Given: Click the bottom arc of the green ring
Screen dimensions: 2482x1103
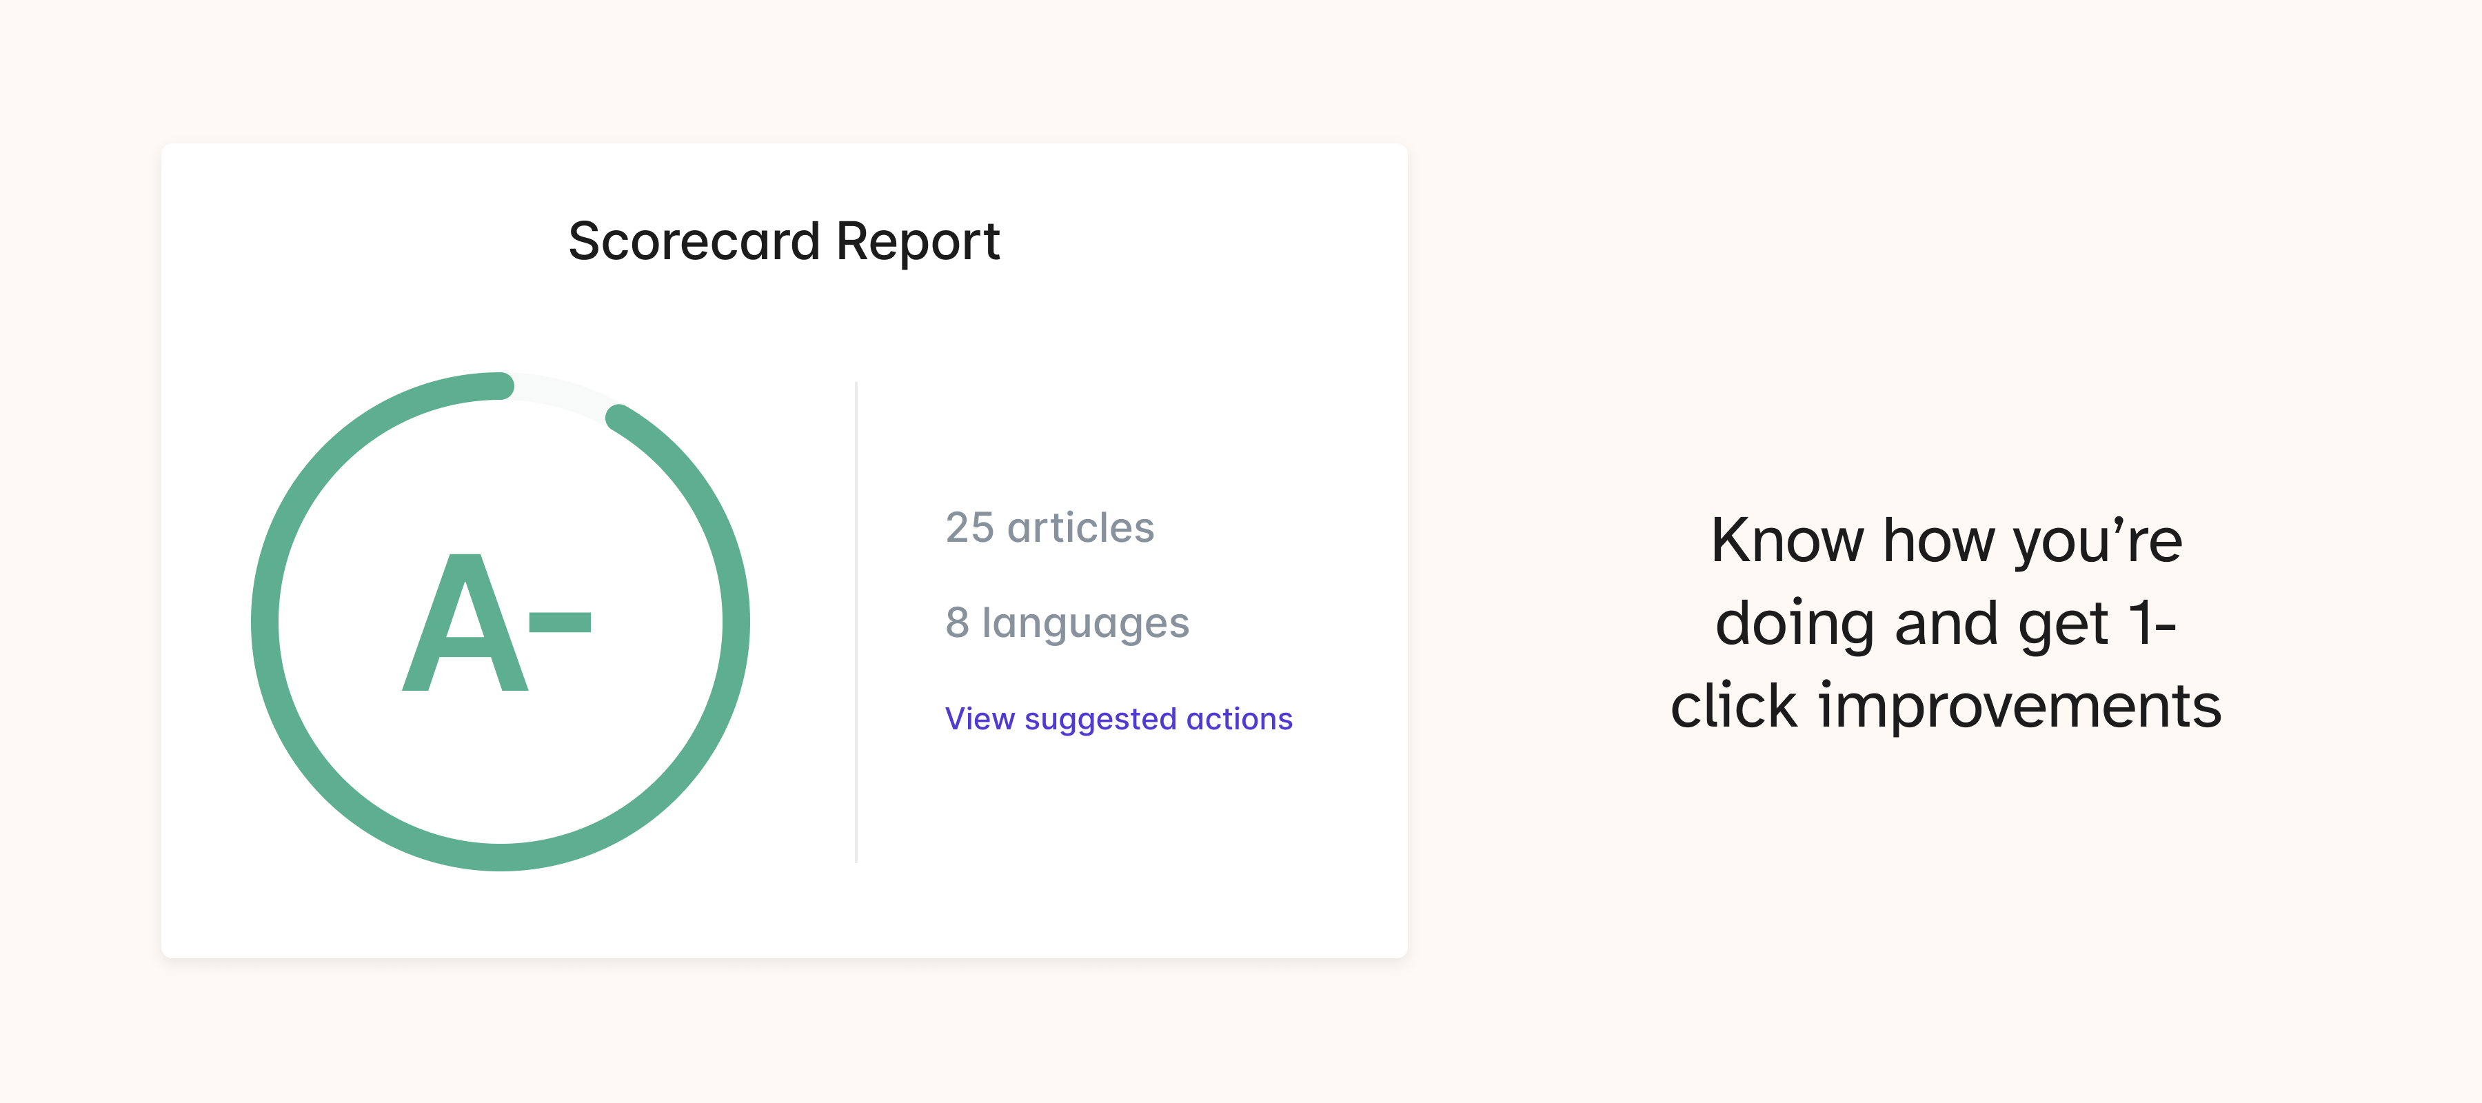Looking at the screenshot, I should [x=501, y=856].
